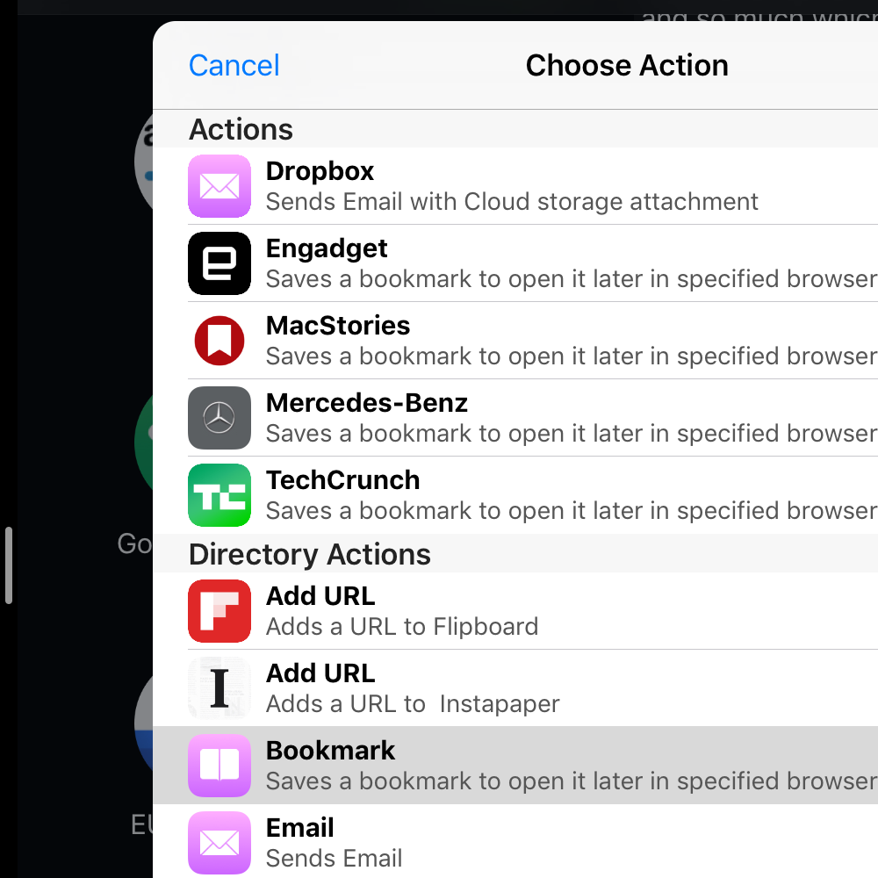
Task: Click the Bookmark row's description text
Action: tap(572, 781)
